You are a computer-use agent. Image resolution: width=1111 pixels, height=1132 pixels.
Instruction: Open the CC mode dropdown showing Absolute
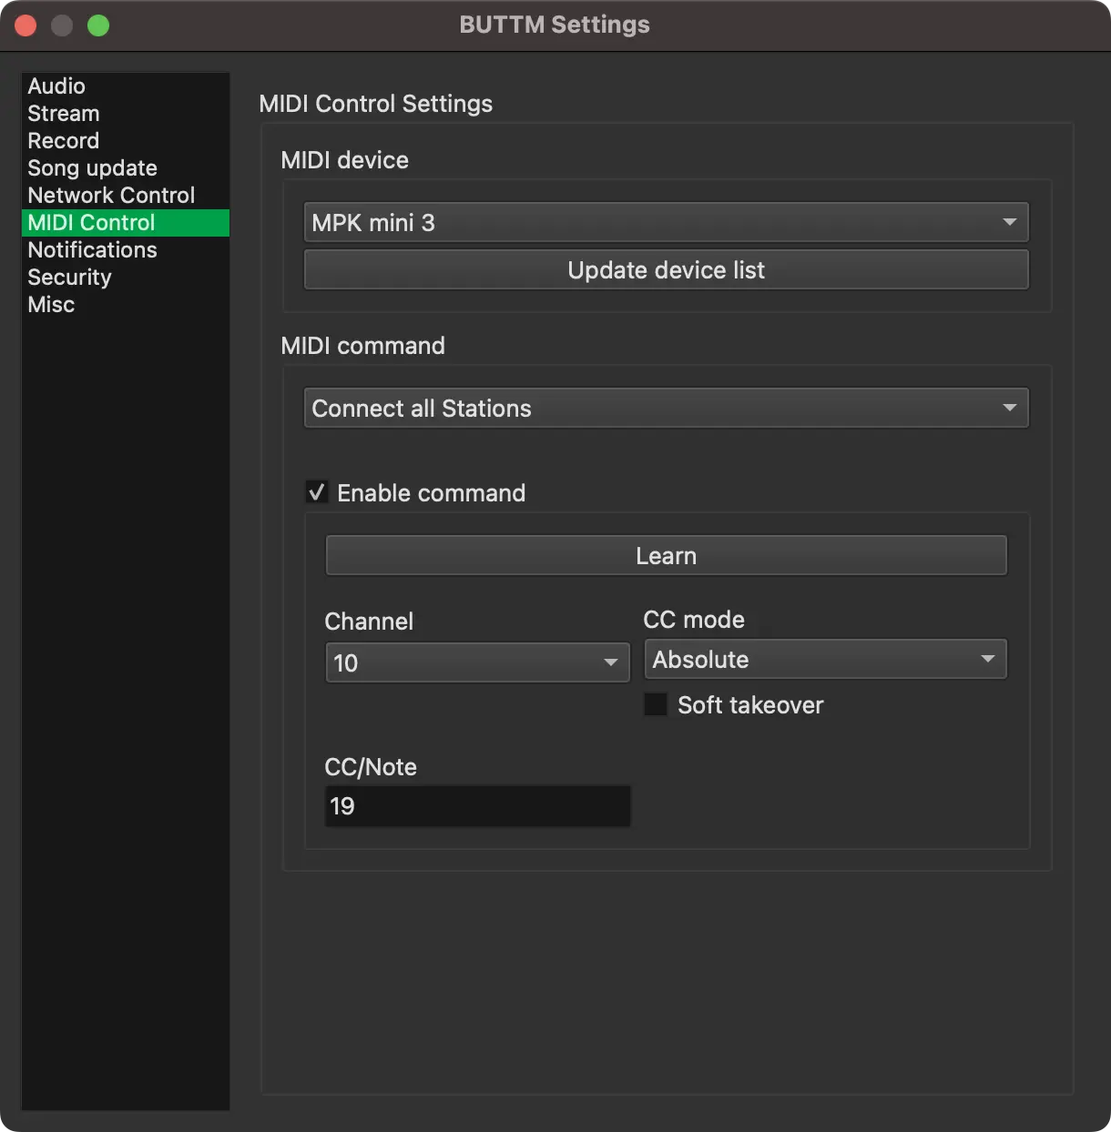point(824,659)
